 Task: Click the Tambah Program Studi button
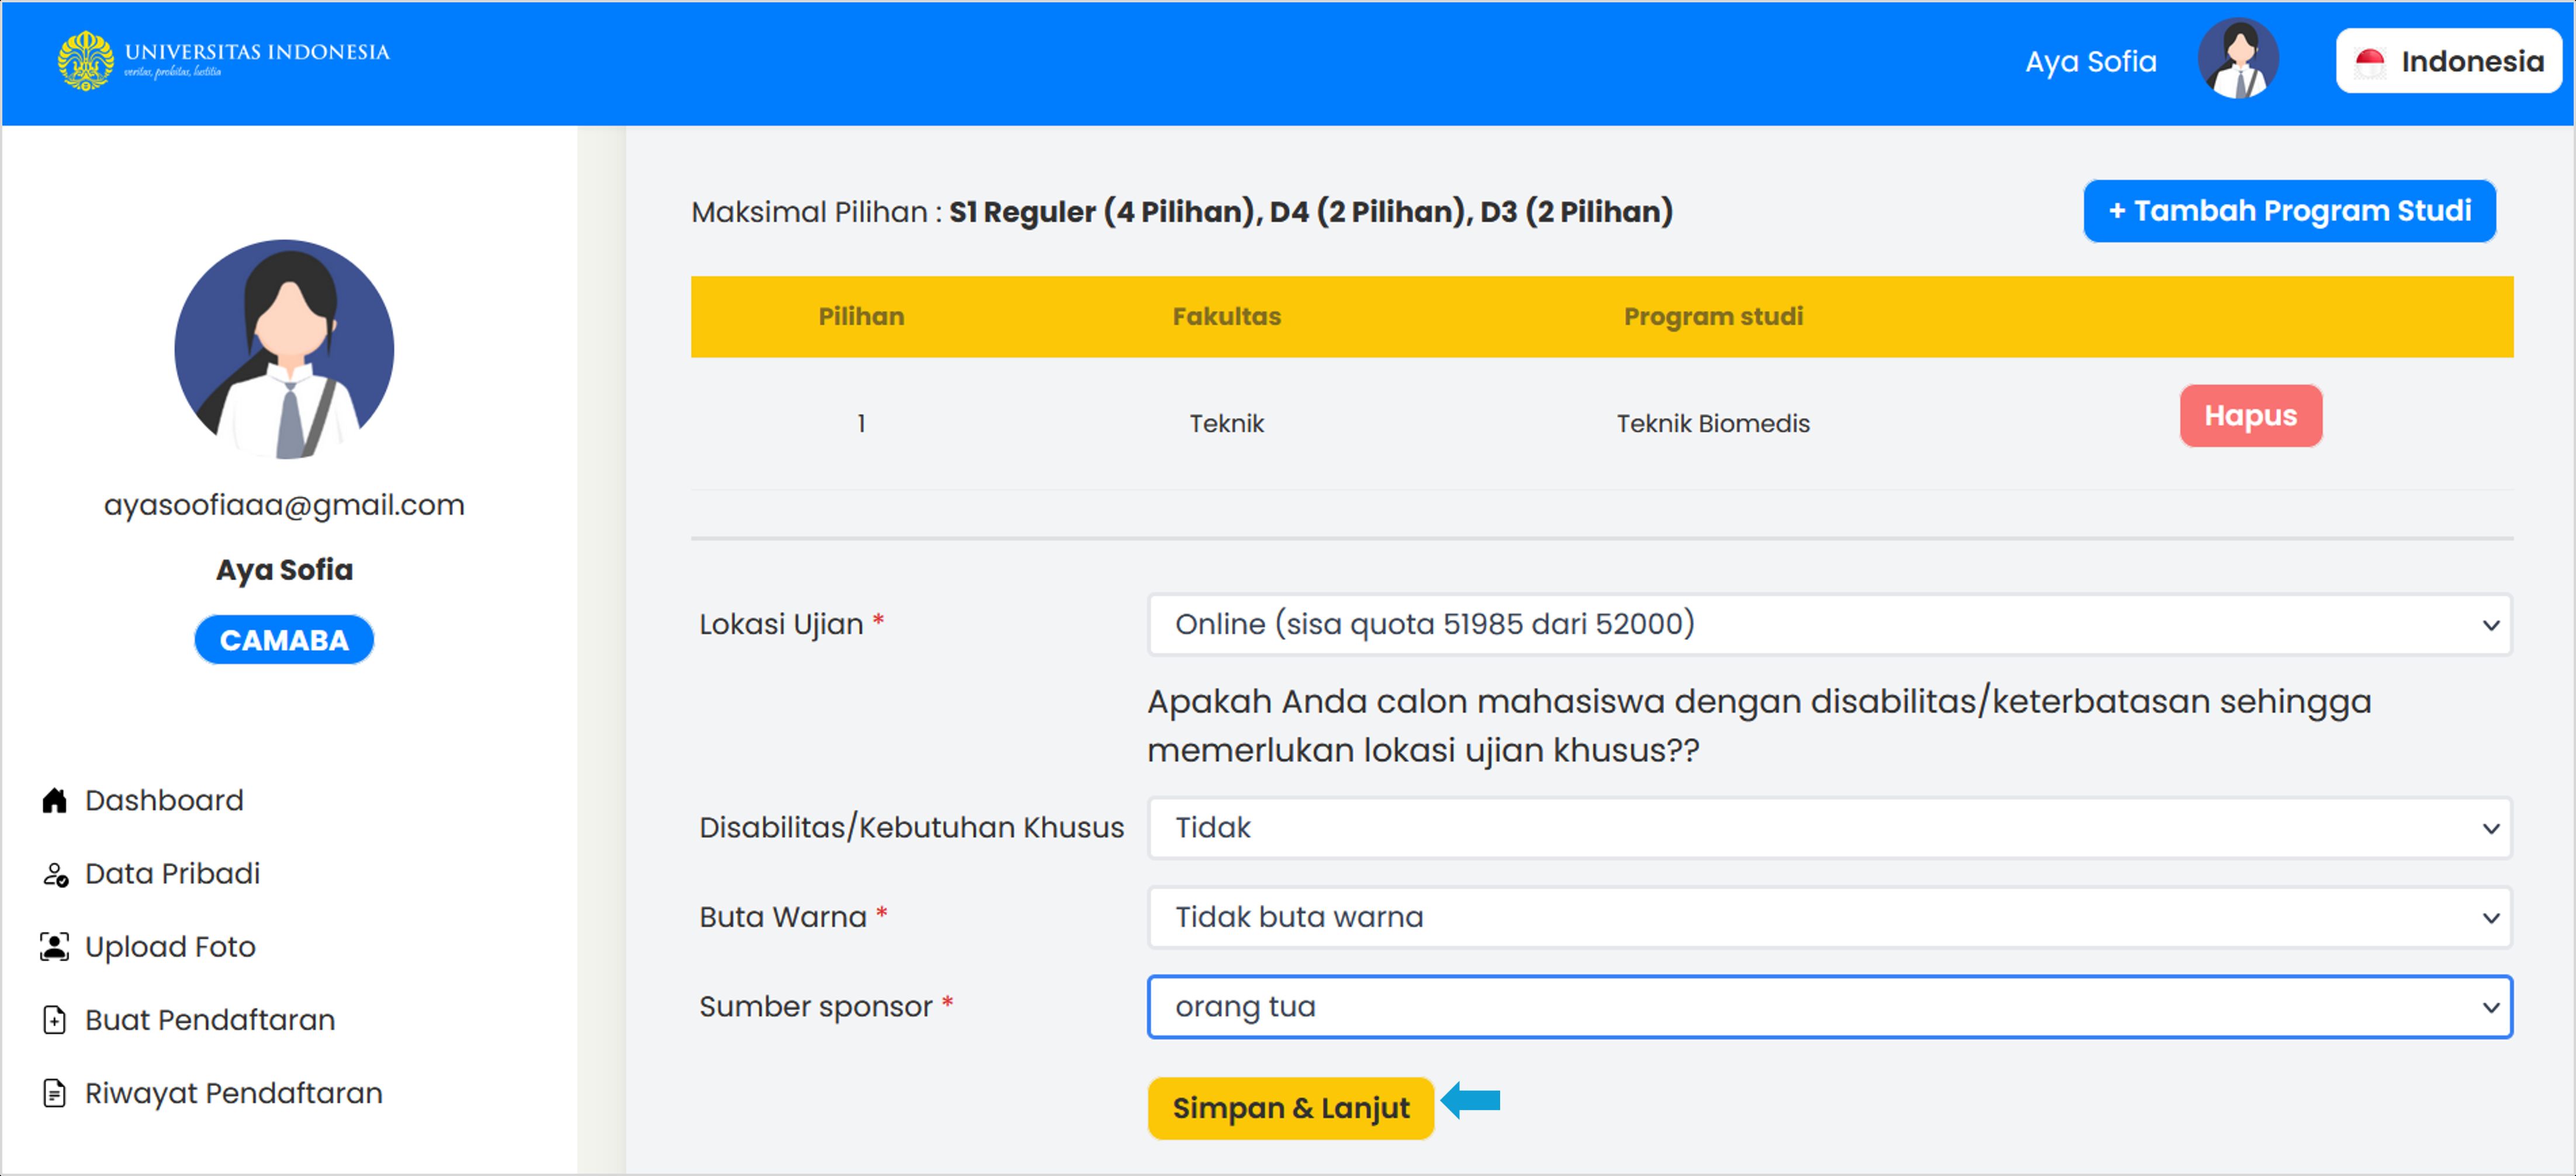2288,211
